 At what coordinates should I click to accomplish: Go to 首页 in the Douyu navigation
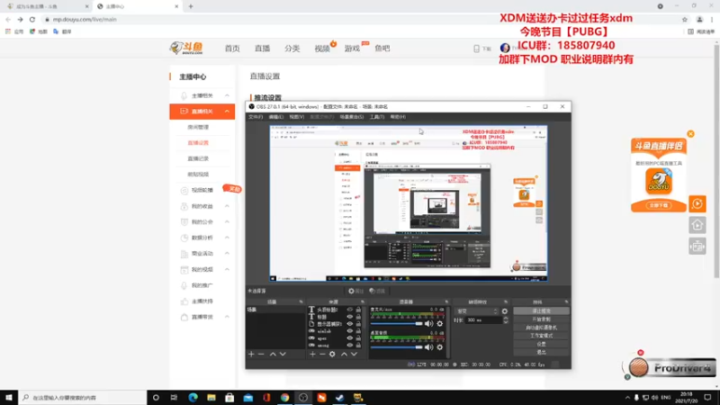[x=232, y=49]
